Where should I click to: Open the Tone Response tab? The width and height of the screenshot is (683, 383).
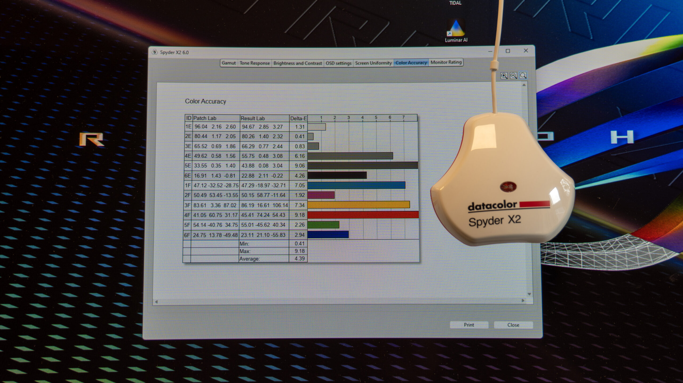coord(255,63)
